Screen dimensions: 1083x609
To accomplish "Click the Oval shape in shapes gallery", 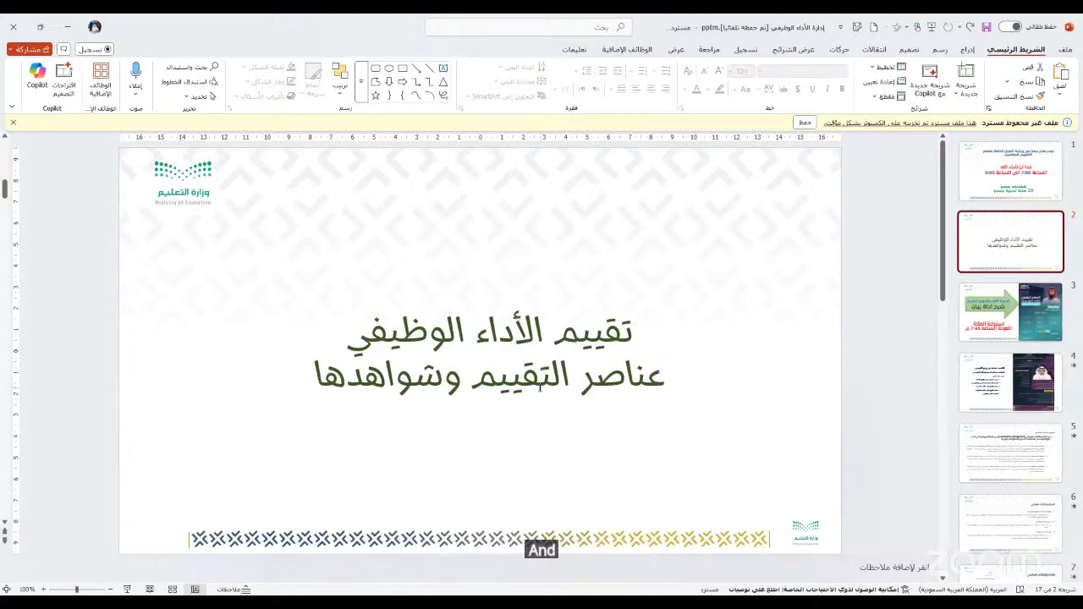I will tap(388, 69).
